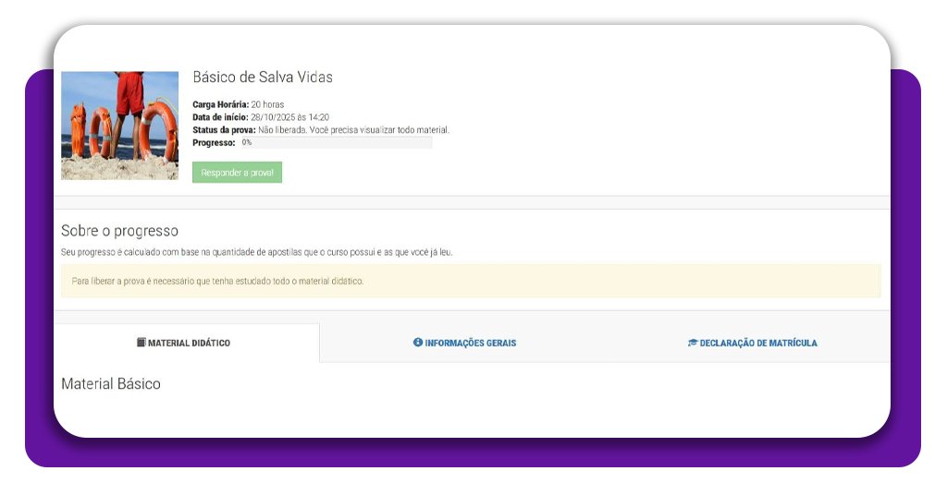Click the 'Data de início' date line

261,117
